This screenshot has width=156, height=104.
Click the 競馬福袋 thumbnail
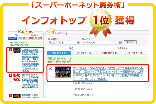17,77
